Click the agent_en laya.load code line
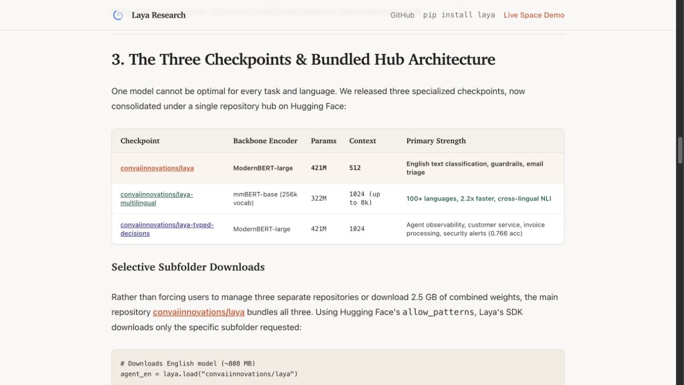The image size is (684, 385). [x=209, y=374]
